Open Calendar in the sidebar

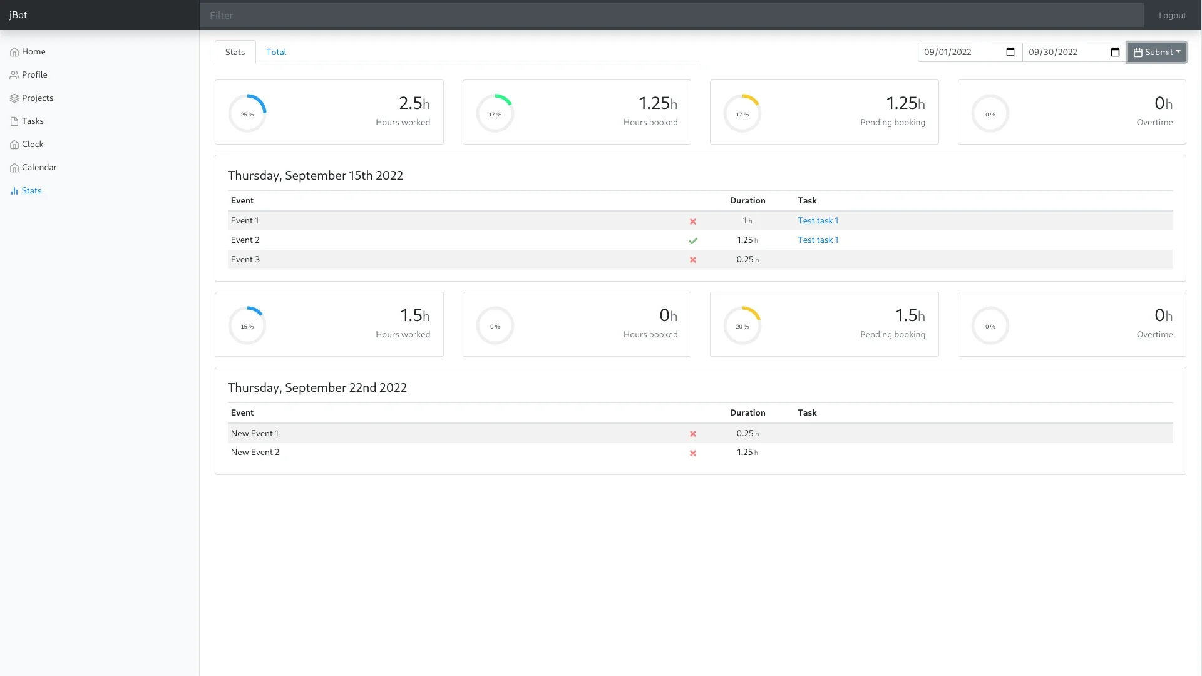[39, 167]
